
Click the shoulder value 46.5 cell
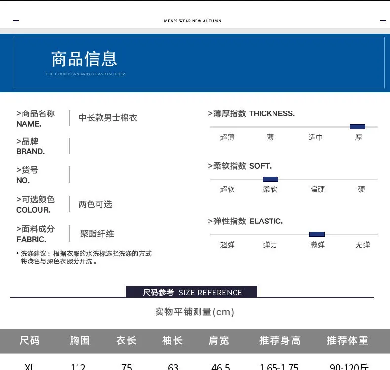click(x=221, y=367)
